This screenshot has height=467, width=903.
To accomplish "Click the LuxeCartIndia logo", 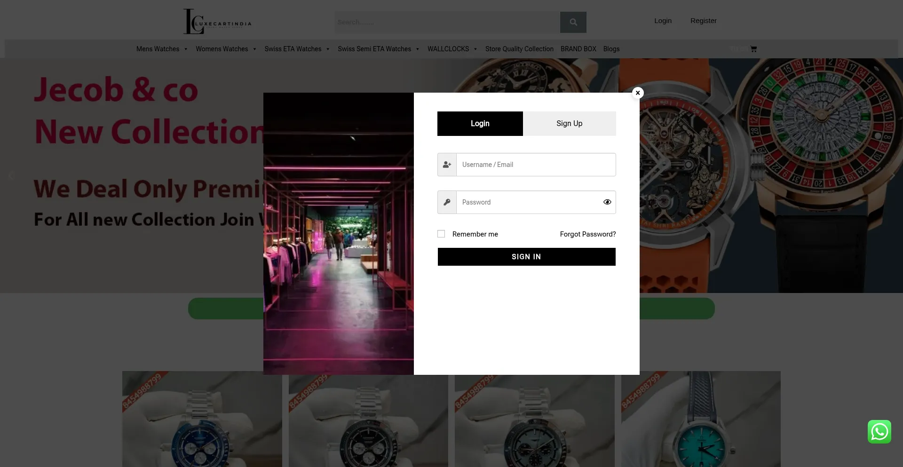I will pos(217,22).
